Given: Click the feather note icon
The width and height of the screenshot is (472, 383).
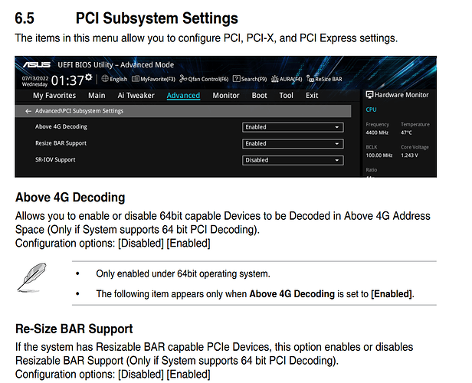Looking at the screenshot, I should tap(32, 277).
